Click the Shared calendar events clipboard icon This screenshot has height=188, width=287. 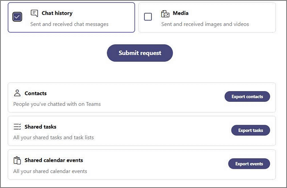[17, 161]
